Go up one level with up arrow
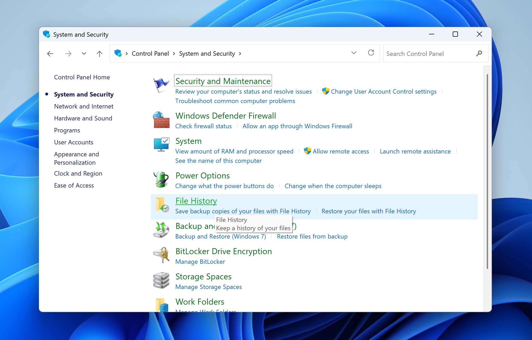 [x=100, y=54]
